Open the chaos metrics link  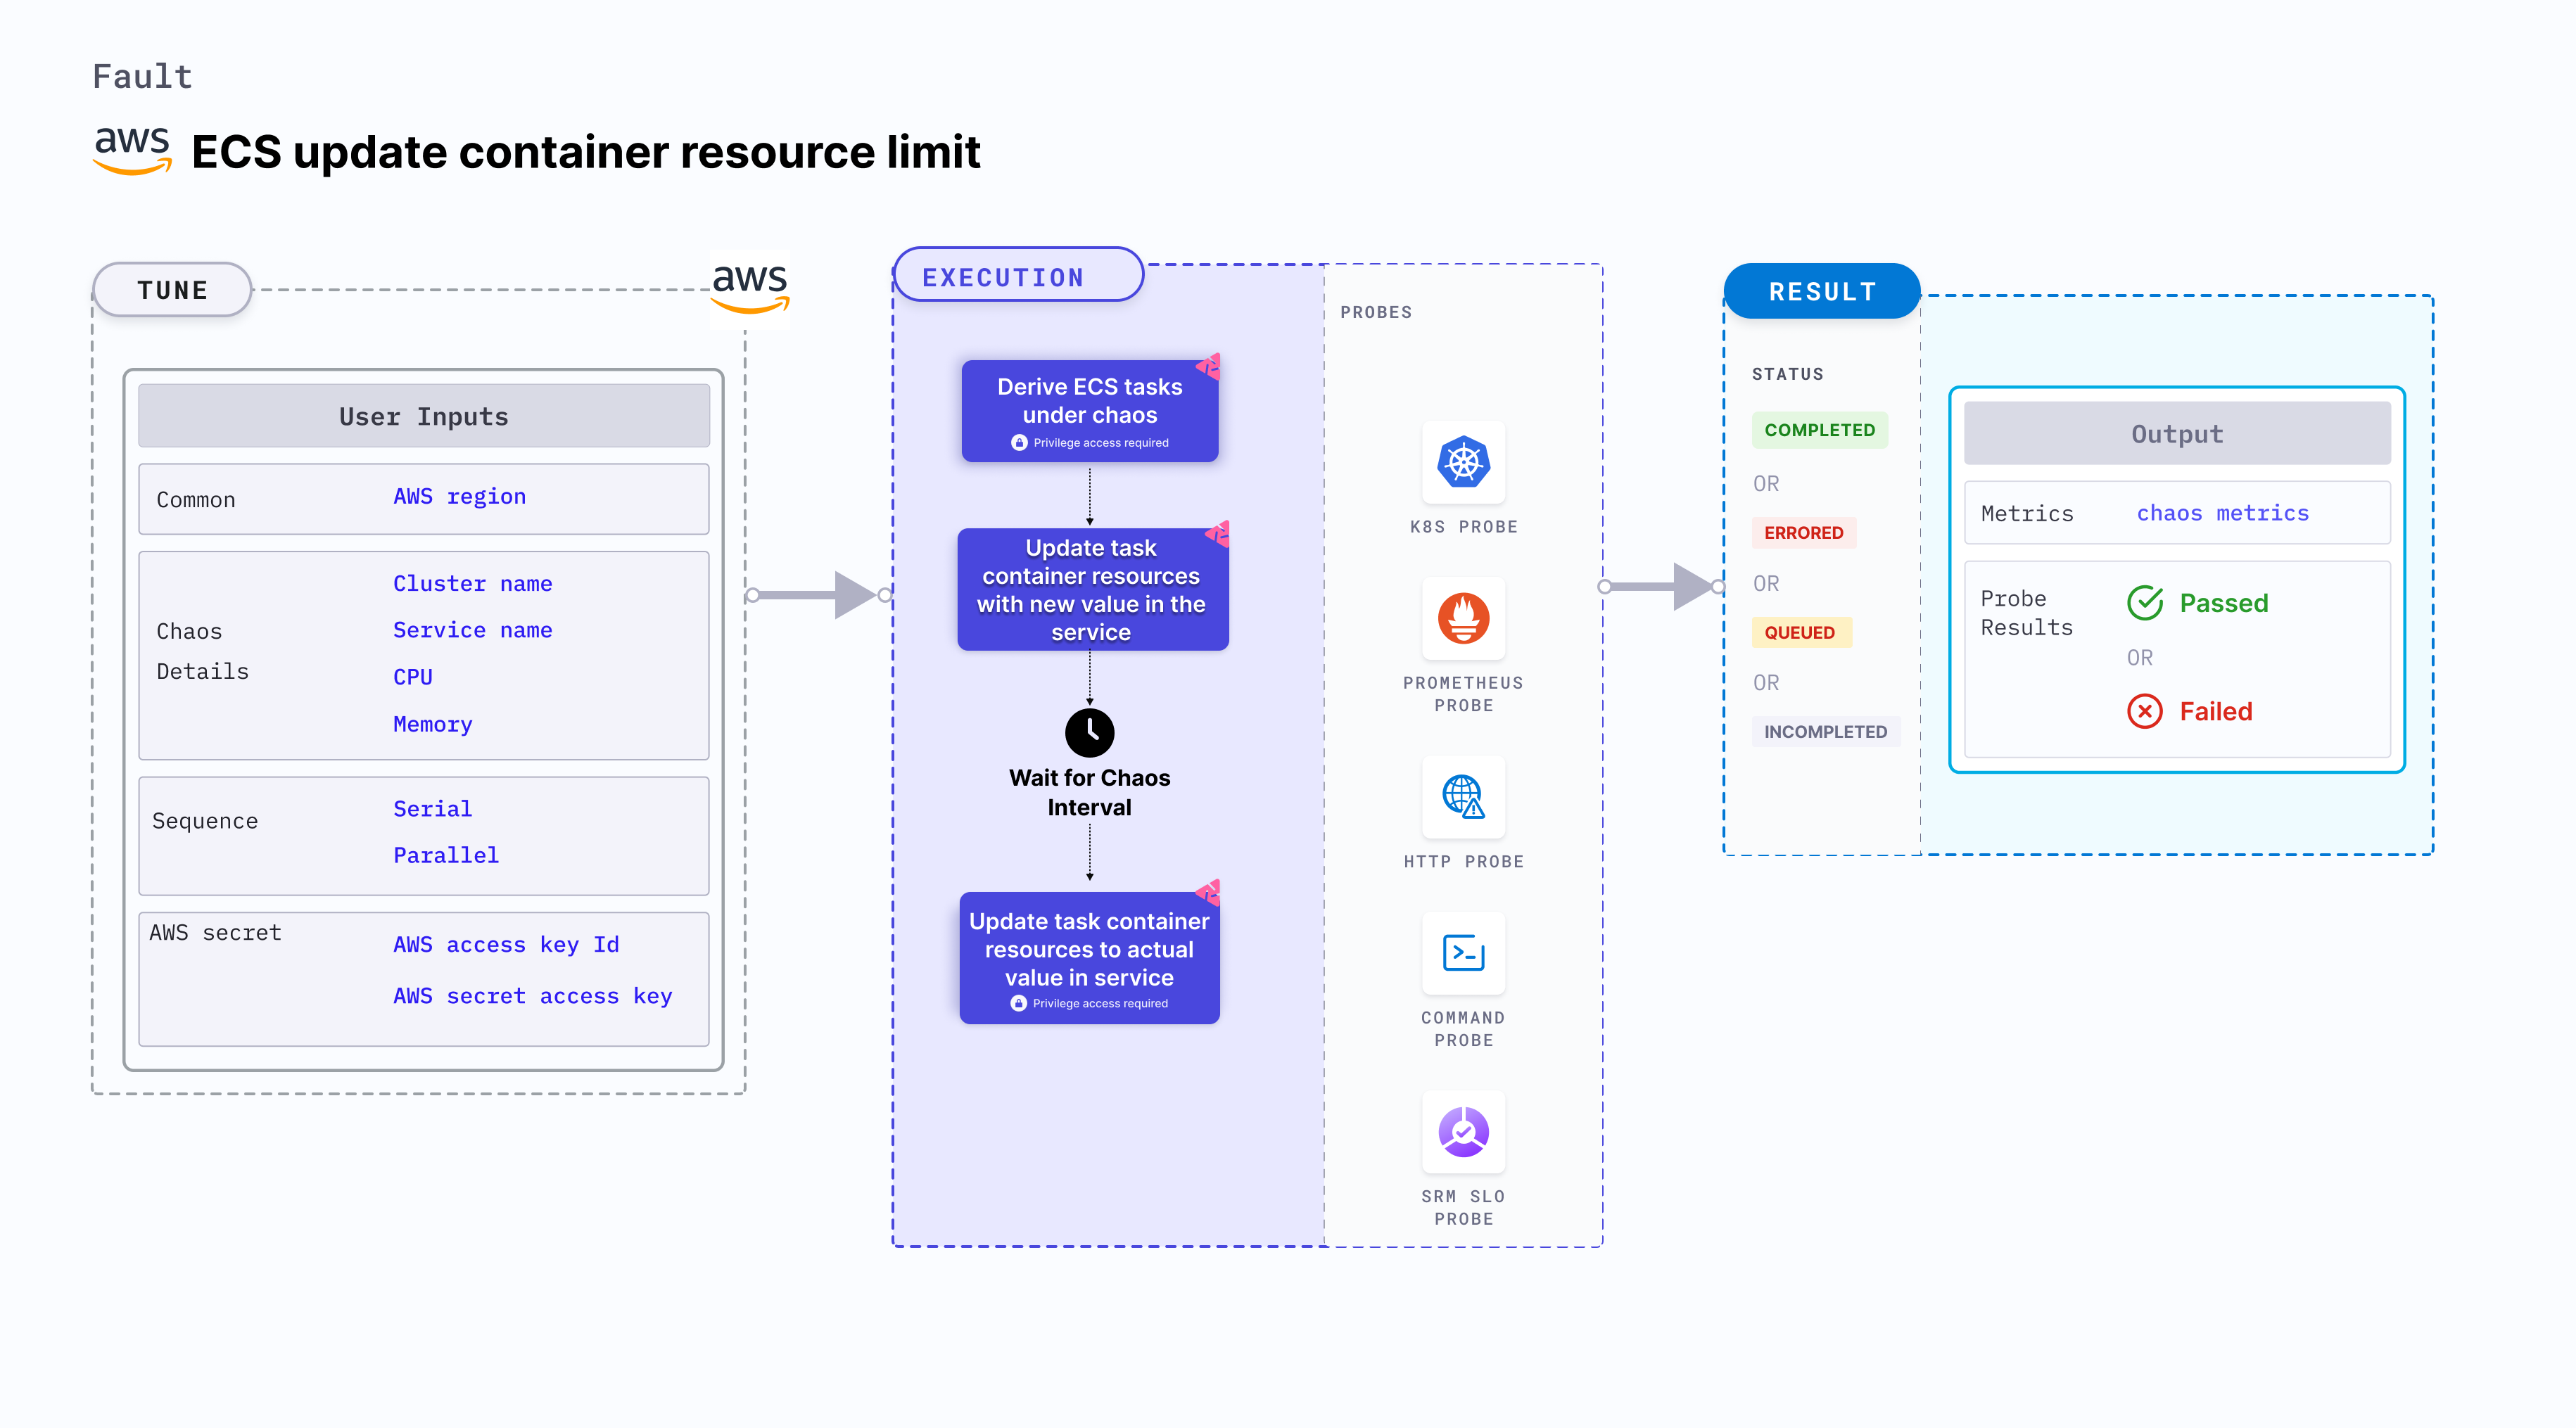(x=2222, y=512)
